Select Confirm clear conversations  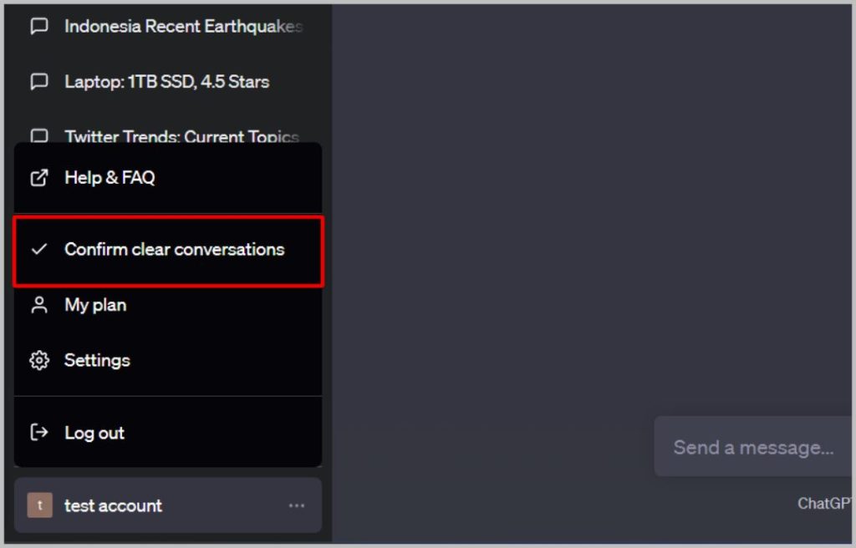(x=168, y=251)
